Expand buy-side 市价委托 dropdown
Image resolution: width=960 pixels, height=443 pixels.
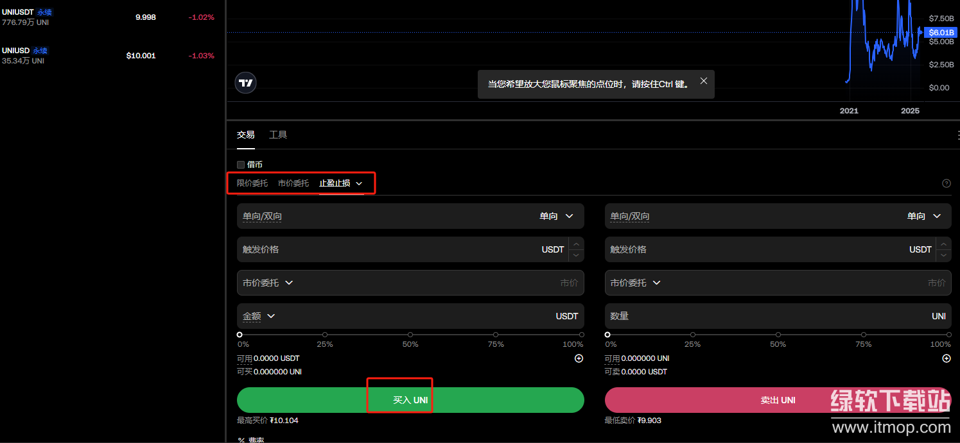pos(268,283)
